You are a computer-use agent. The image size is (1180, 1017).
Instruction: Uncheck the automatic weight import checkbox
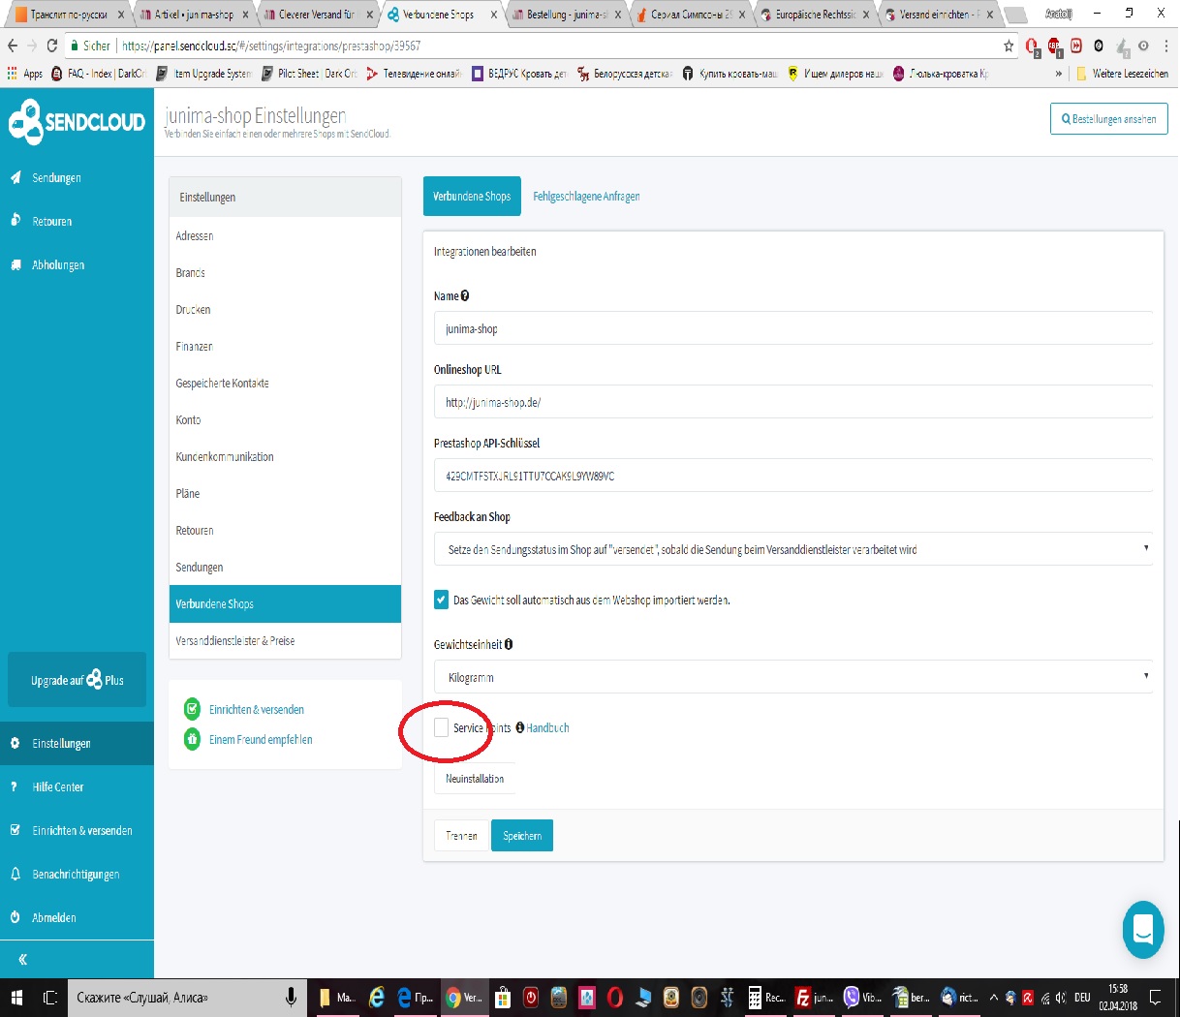click(x=442, y=600)
